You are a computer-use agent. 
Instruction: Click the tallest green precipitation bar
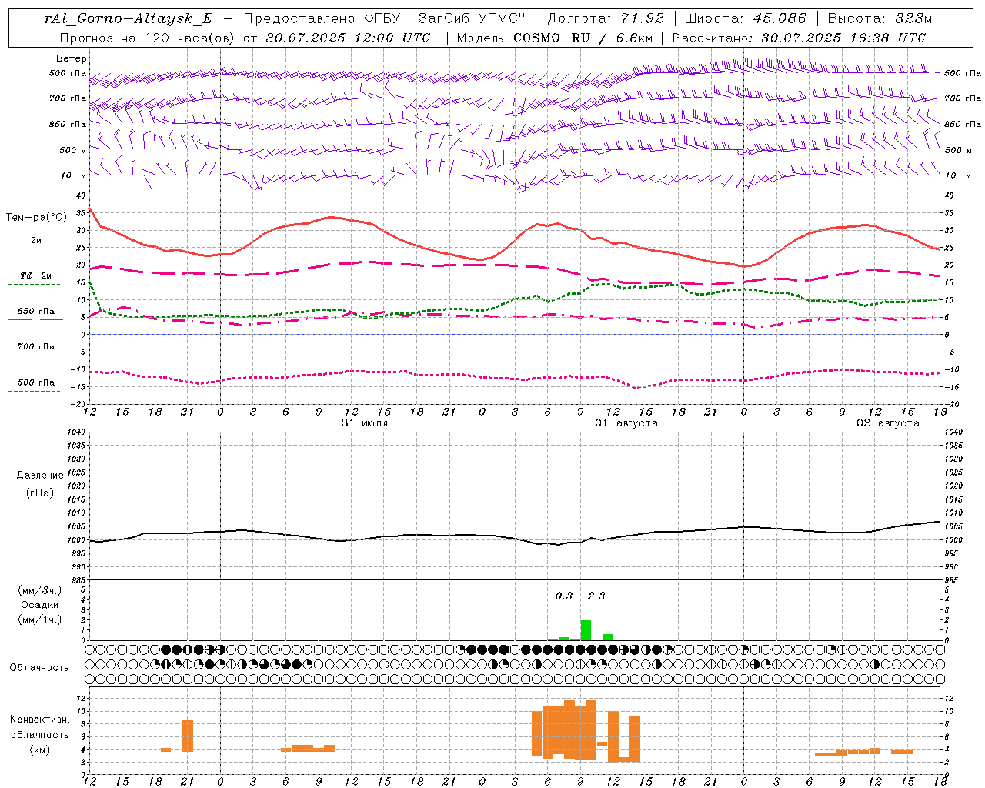[x=586, y=630]
